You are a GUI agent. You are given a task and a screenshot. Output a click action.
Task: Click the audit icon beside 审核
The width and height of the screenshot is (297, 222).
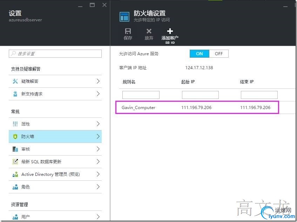pyautogui.click(x=15, y=149)
